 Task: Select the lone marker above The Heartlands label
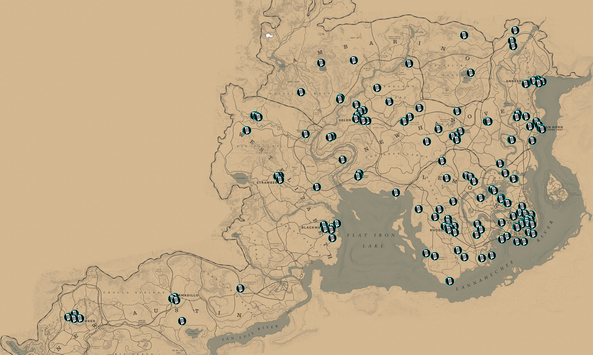426,142
